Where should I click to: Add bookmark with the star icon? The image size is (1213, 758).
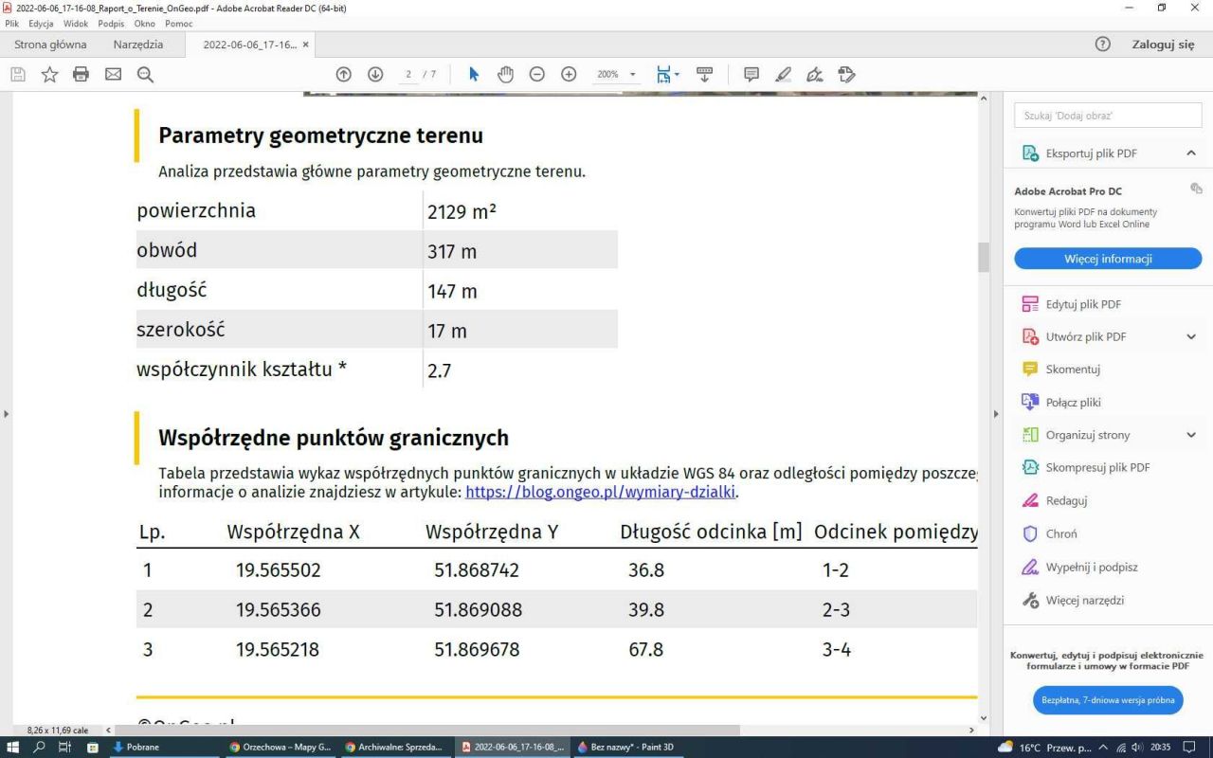[49, 74]
